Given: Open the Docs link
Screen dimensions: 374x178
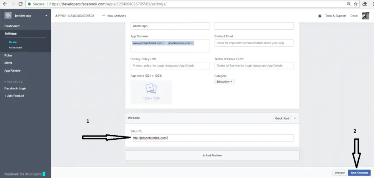Looking at the screenshot, I should pos(354,16).
